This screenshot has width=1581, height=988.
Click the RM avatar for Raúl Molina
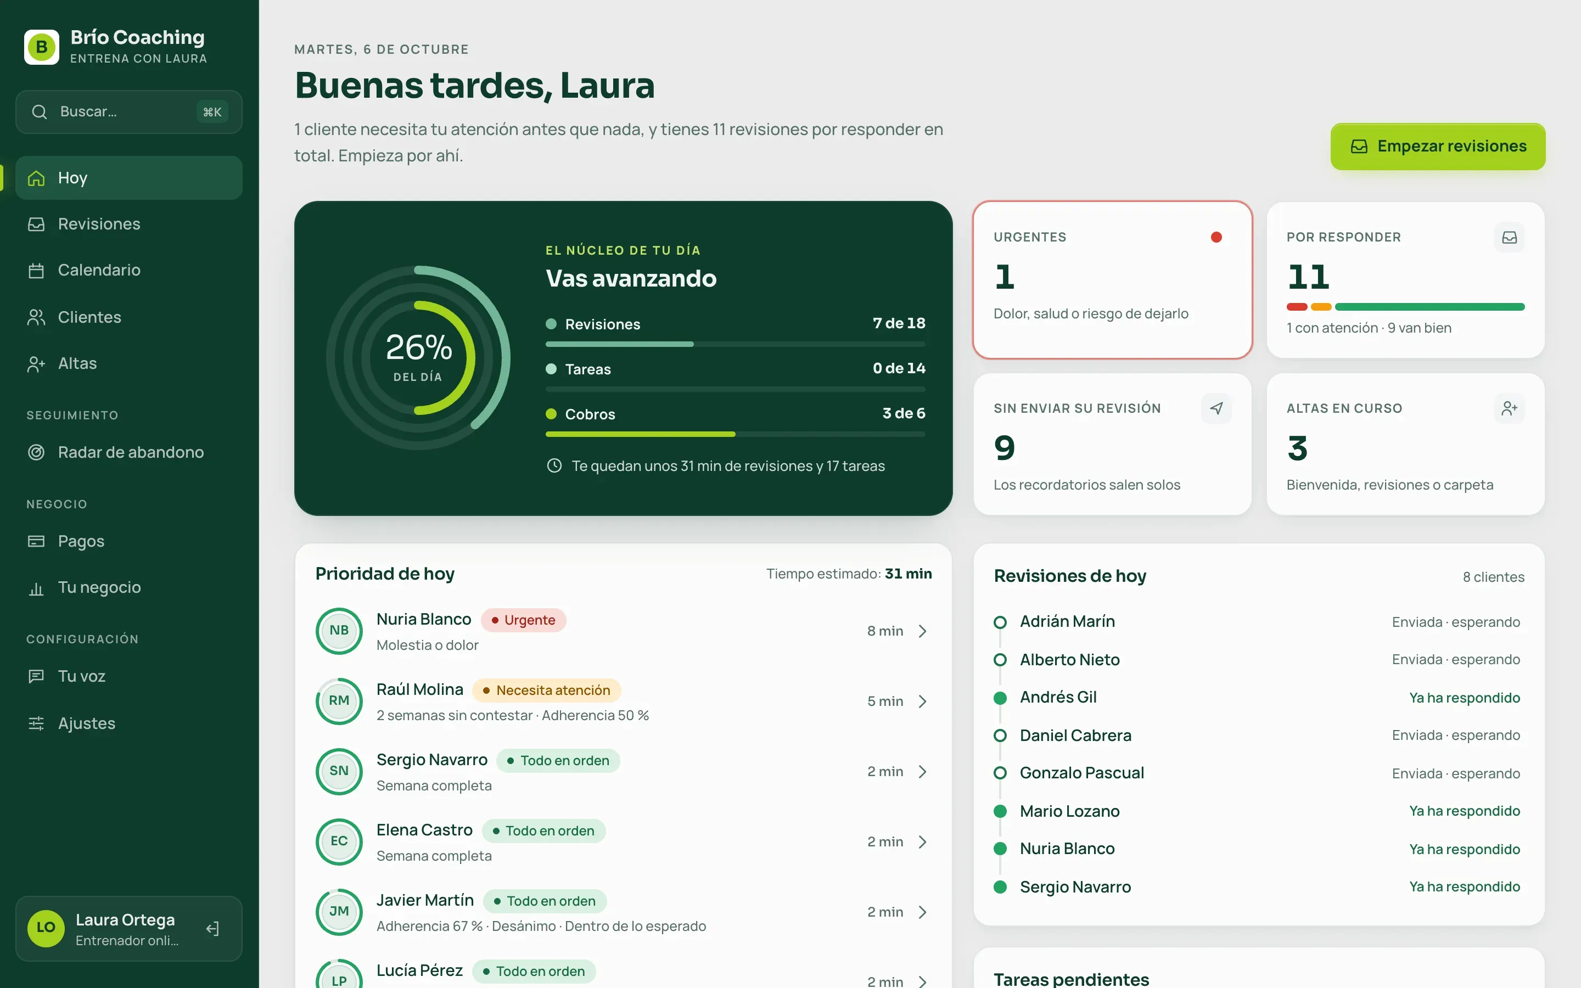pos(338,701)
